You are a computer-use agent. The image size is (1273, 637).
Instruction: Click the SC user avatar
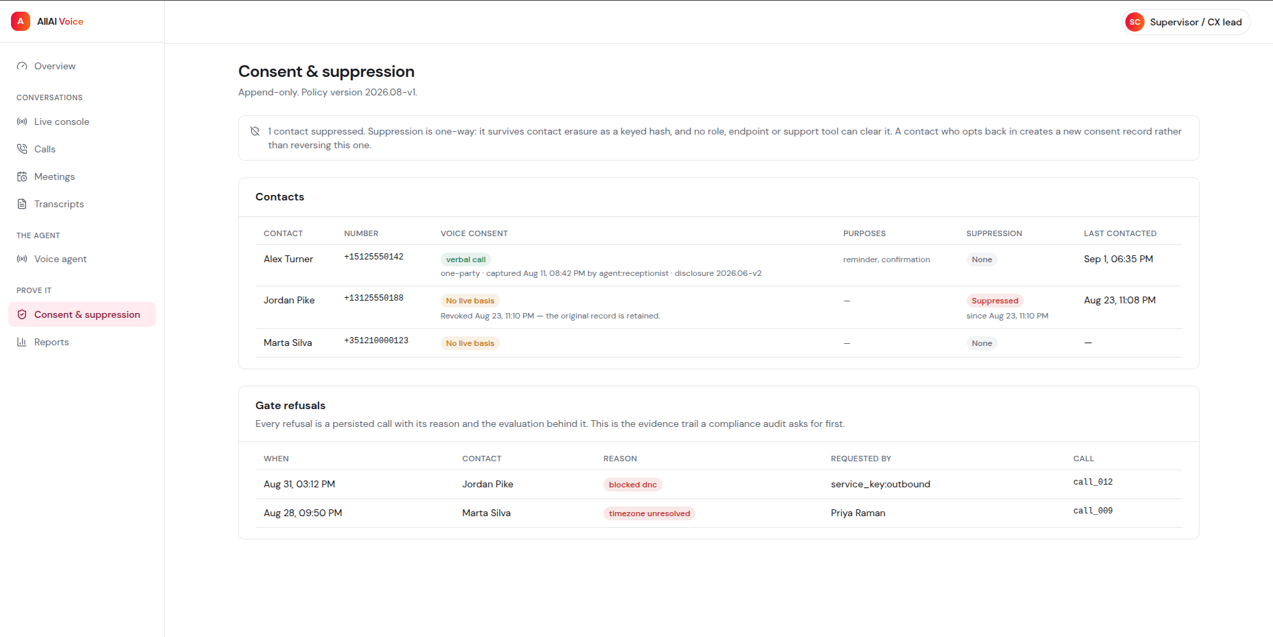[x=1135, y=22]
